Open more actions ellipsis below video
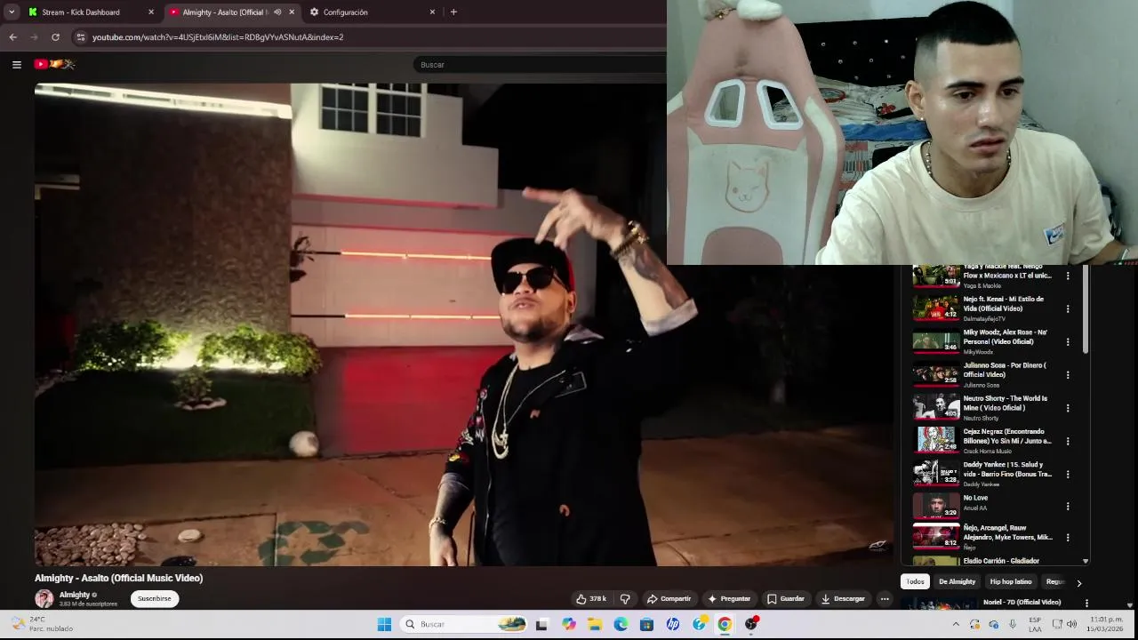The height and width of the screenshot is (640, 1138). (x=885, y=599)
